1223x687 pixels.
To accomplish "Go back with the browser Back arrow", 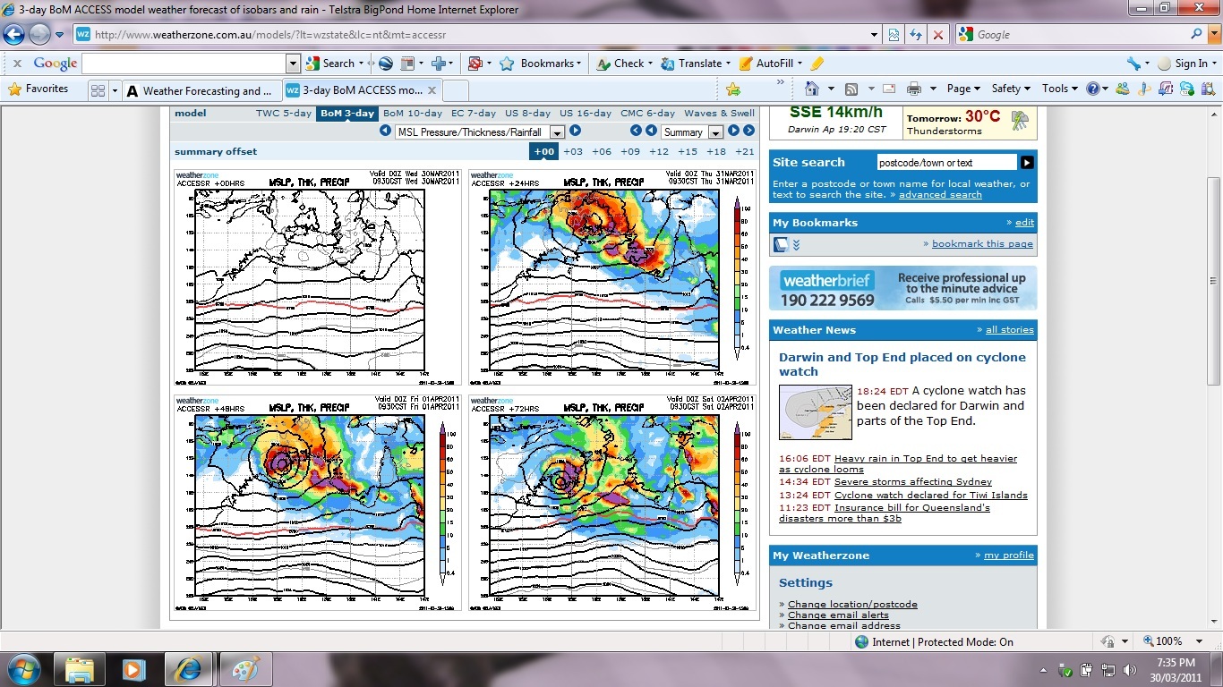I will [x=14, y=35].
